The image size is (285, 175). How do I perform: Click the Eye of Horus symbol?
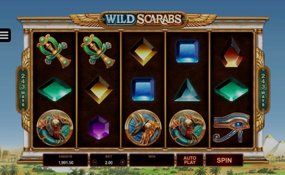(232, 128)
